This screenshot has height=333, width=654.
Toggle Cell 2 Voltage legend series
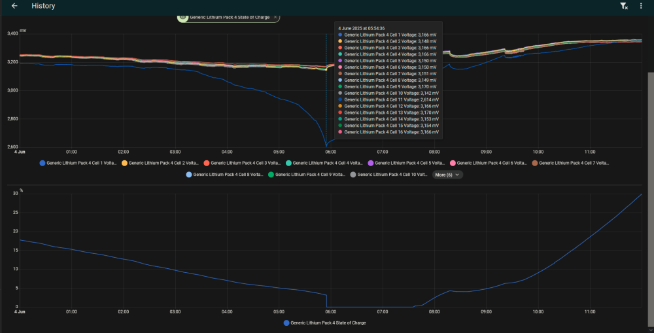[x=160, y=163]
